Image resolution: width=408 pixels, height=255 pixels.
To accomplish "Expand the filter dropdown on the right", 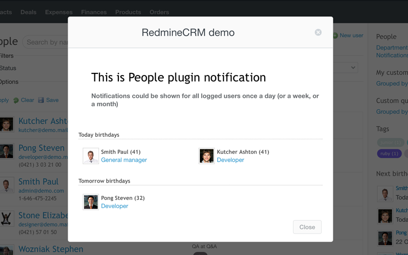I will point(353,68).
